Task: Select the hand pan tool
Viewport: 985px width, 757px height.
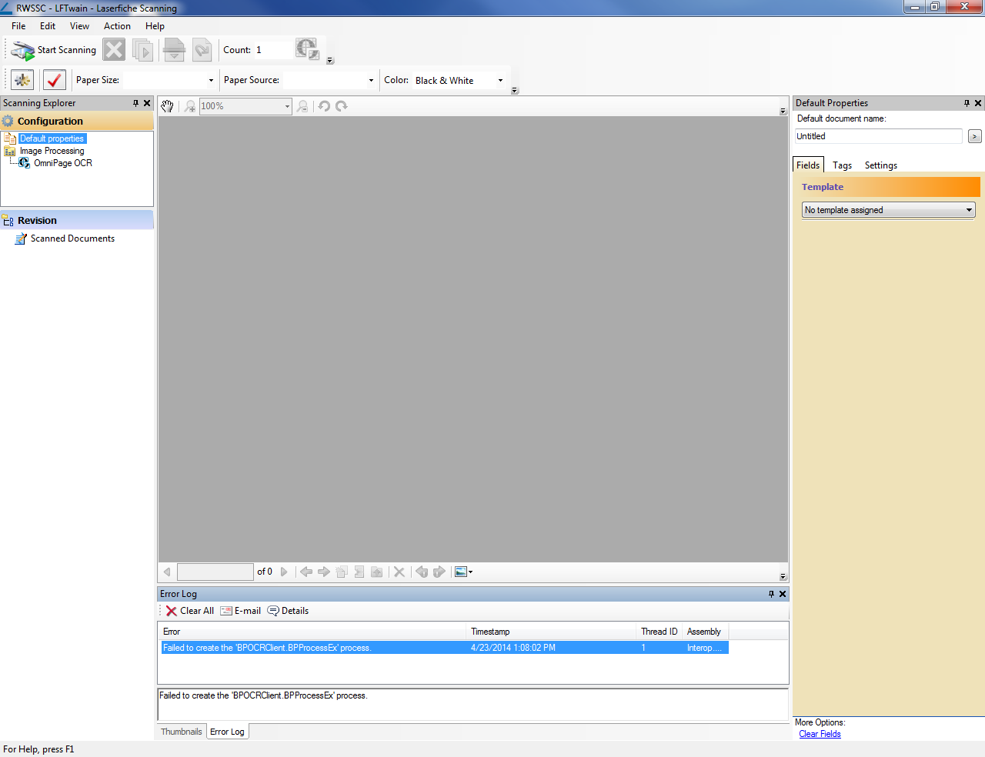Action: [x=167, y=106]
